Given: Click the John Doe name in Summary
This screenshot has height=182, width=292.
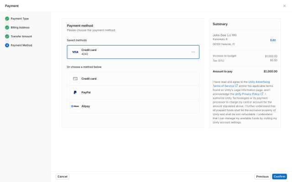Looking at the screenshot, I should pyautogui.click(x=224, y=35).
